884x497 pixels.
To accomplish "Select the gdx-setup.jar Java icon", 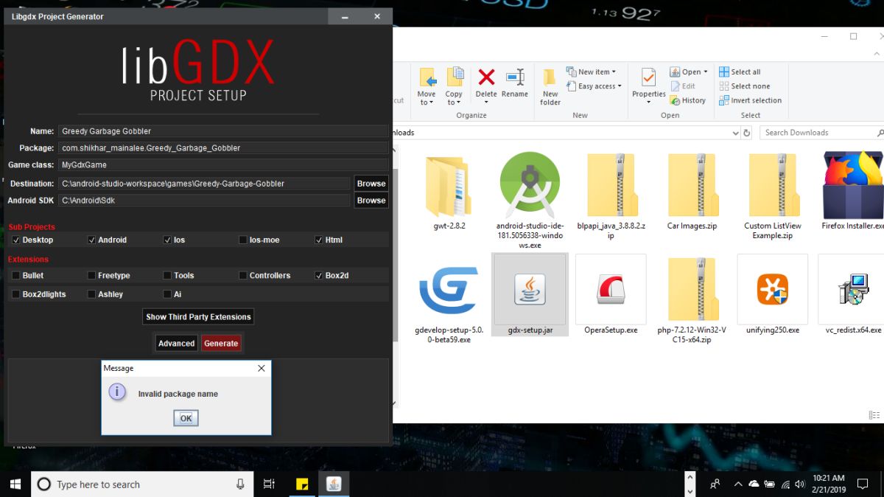I will click(x=530, y=289).
